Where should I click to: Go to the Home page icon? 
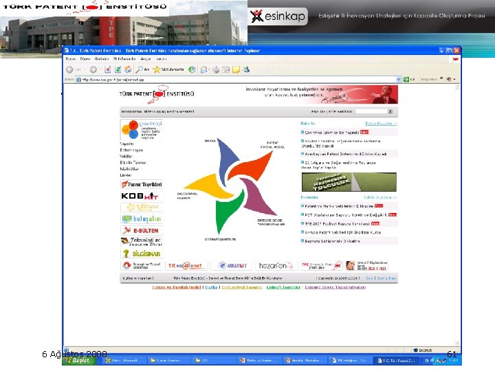click(x=128, y=69)
